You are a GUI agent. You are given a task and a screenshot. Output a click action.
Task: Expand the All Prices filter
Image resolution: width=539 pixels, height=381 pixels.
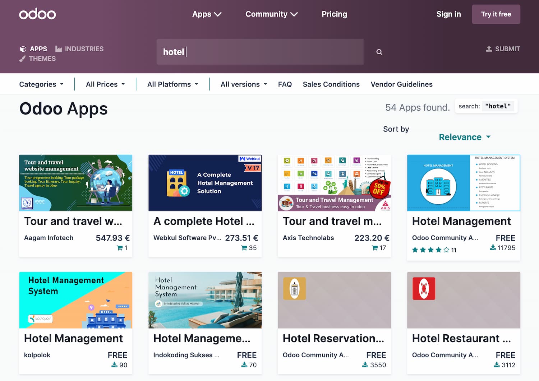tap(105, 84)
